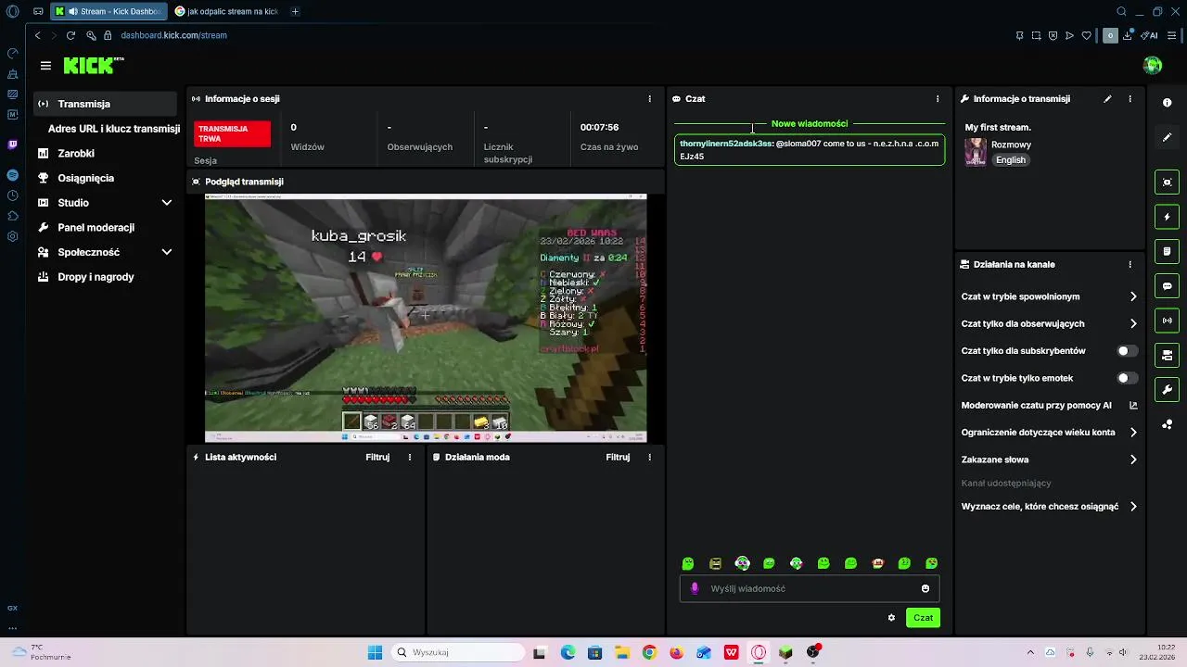This screenshot has width=1187, height=667.
Task: Open account age restriction chevron
Action: (1133, 432)
